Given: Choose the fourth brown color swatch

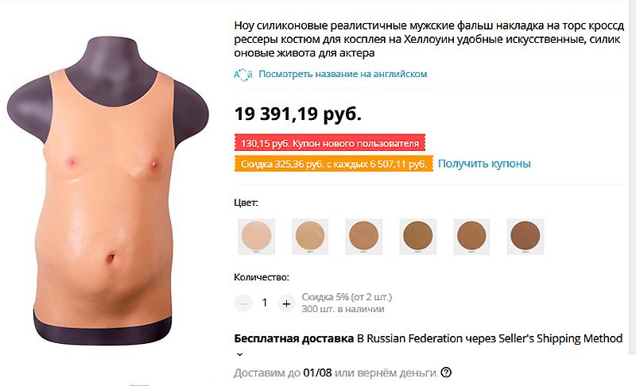Looking at the screenshot, I should point(418,237).
